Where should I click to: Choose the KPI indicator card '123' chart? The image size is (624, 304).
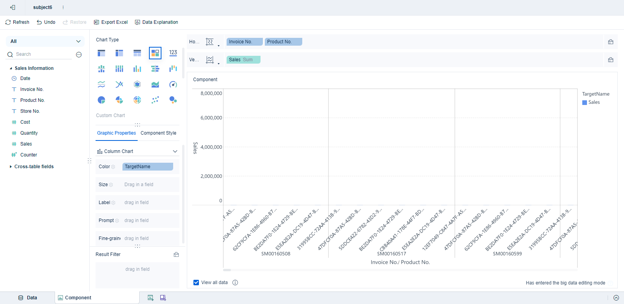click(x=173, y=53)
